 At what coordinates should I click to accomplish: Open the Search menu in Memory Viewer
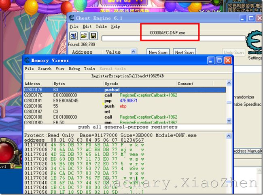click(45, 69)
